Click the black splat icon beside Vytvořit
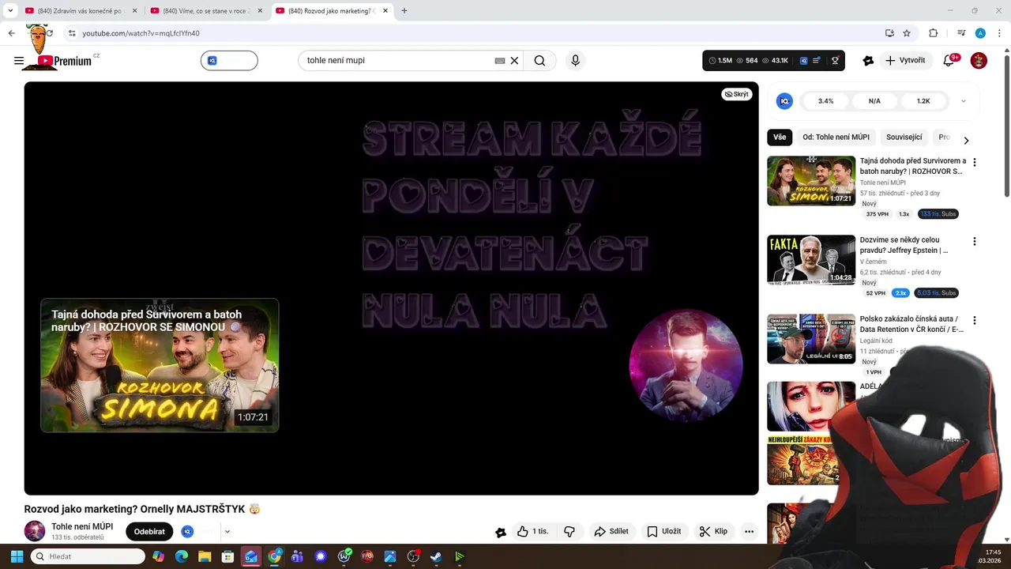Viewport: 1011px width, 569px height. click(x=868, y=60)
